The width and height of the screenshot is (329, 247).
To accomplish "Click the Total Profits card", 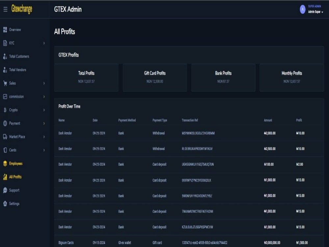I will 86,77.
